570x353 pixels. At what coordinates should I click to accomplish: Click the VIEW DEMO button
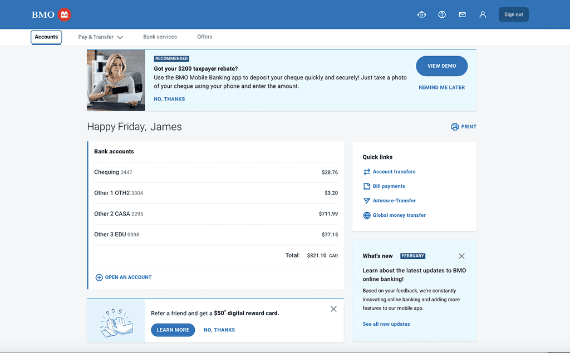pos(441,66)
